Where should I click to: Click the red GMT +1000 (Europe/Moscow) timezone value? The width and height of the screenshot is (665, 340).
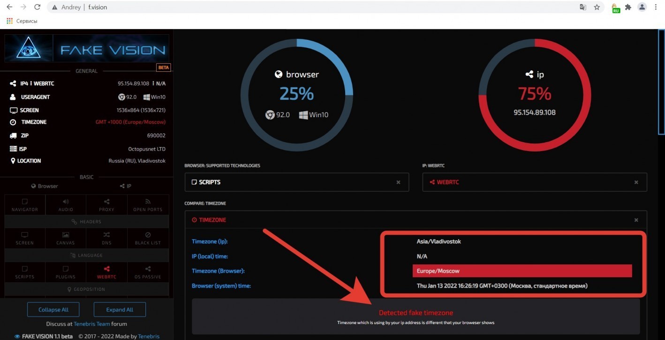pyautogui.click(x=130, y=122)
